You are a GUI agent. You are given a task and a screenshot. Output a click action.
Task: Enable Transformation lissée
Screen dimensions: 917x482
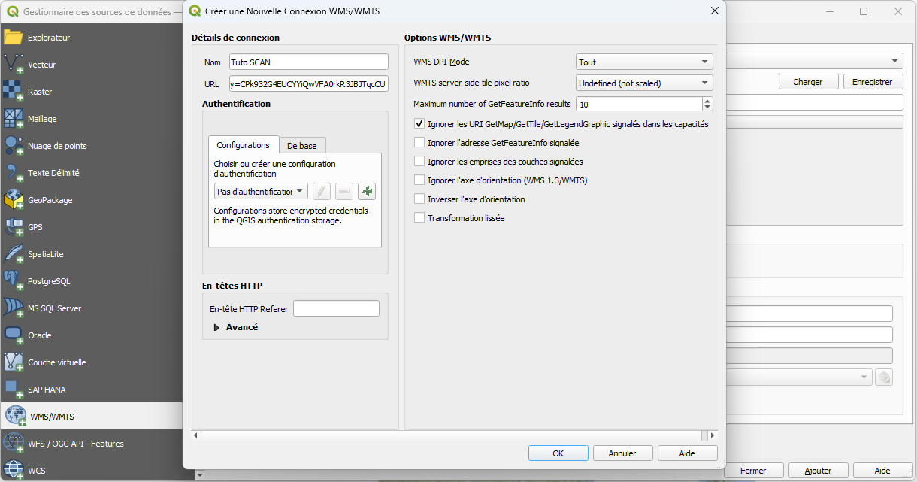[419, 218]
